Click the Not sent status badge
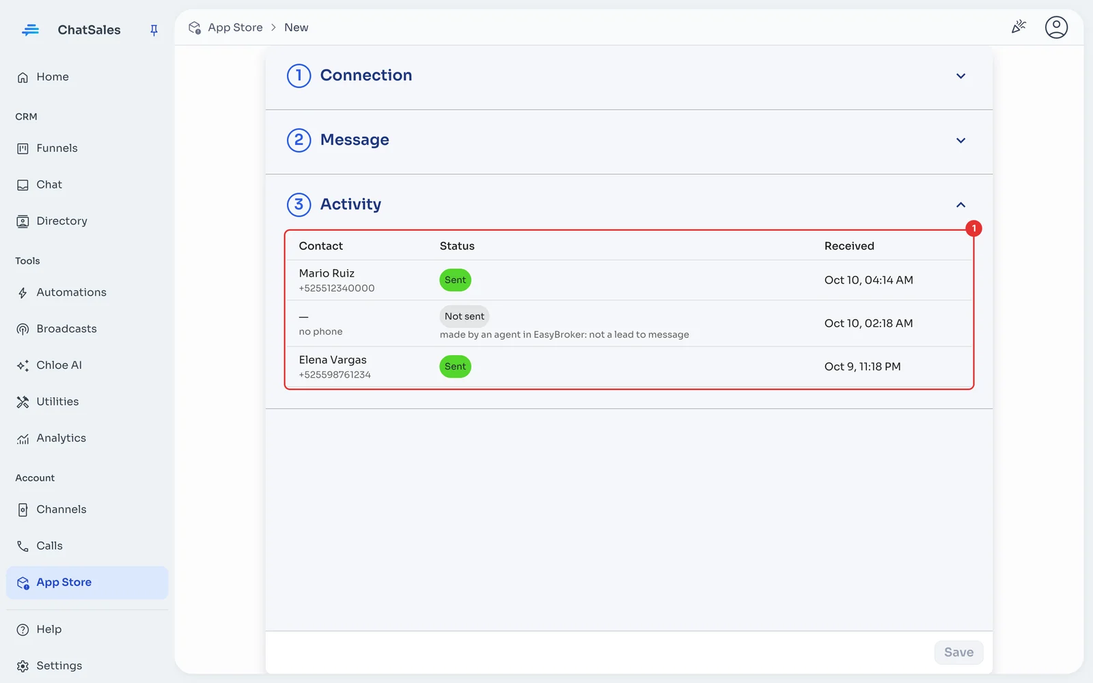1093x683 pixels. click(x=465, y=316)
